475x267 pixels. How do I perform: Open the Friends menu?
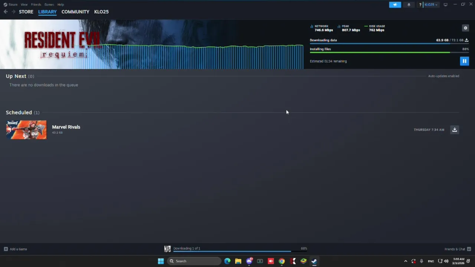36,4
